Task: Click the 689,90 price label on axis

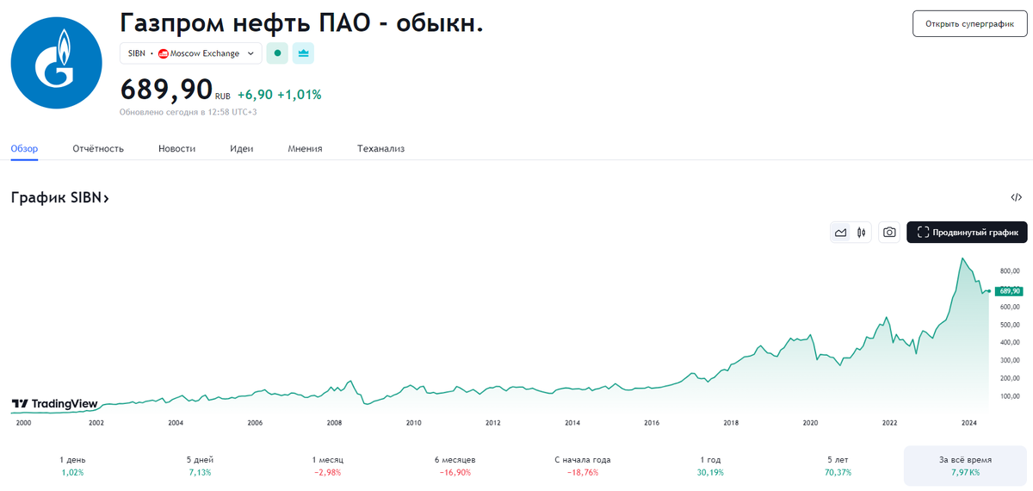Action: tap(1009, 291)
